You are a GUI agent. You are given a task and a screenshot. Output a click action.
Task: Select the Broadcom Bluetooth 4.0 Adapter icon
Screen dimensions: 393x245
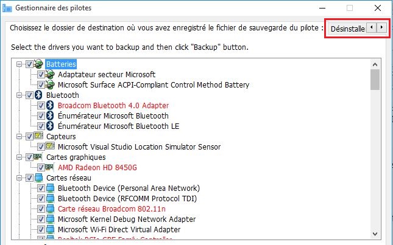click(50, 105)
